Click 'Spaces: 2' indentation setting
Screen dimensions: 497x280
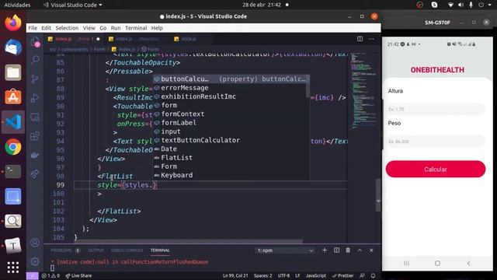click(x=262, y=275)
